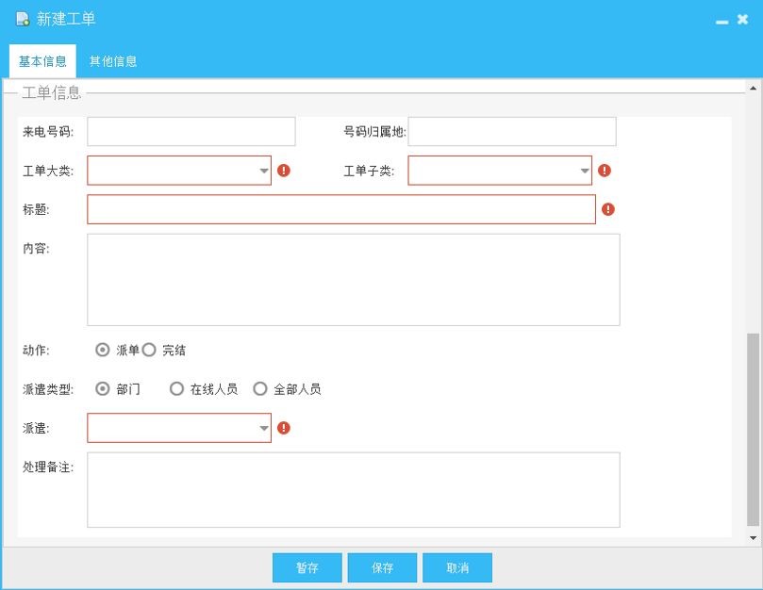Click the warning icon beside 工单大类
Image resolution: width=763 pixels, height=590 pixels.
[285, 171]
